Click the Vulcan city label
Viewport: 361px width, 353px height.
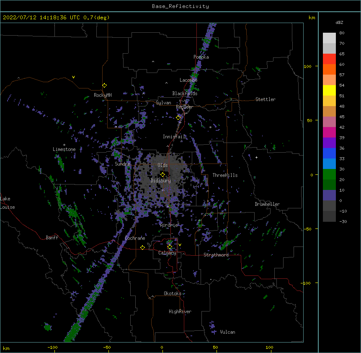point(227,332)
